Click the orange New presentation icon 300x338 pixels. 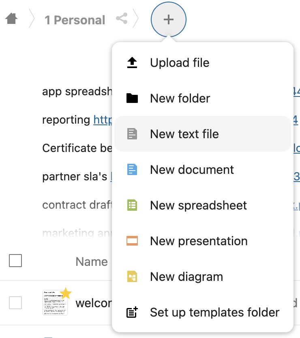(132, 241)
